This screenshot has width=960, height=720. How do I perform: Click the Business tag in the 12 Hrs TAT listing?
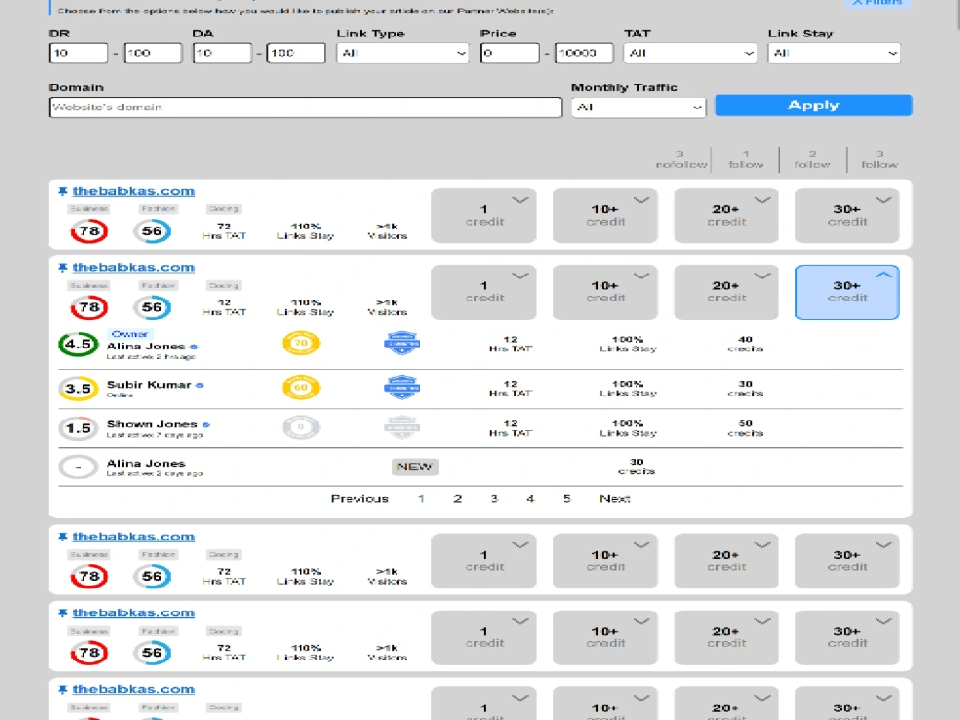88,285
